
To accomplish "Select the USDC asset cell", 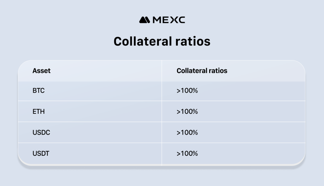I will click(41, 132).
